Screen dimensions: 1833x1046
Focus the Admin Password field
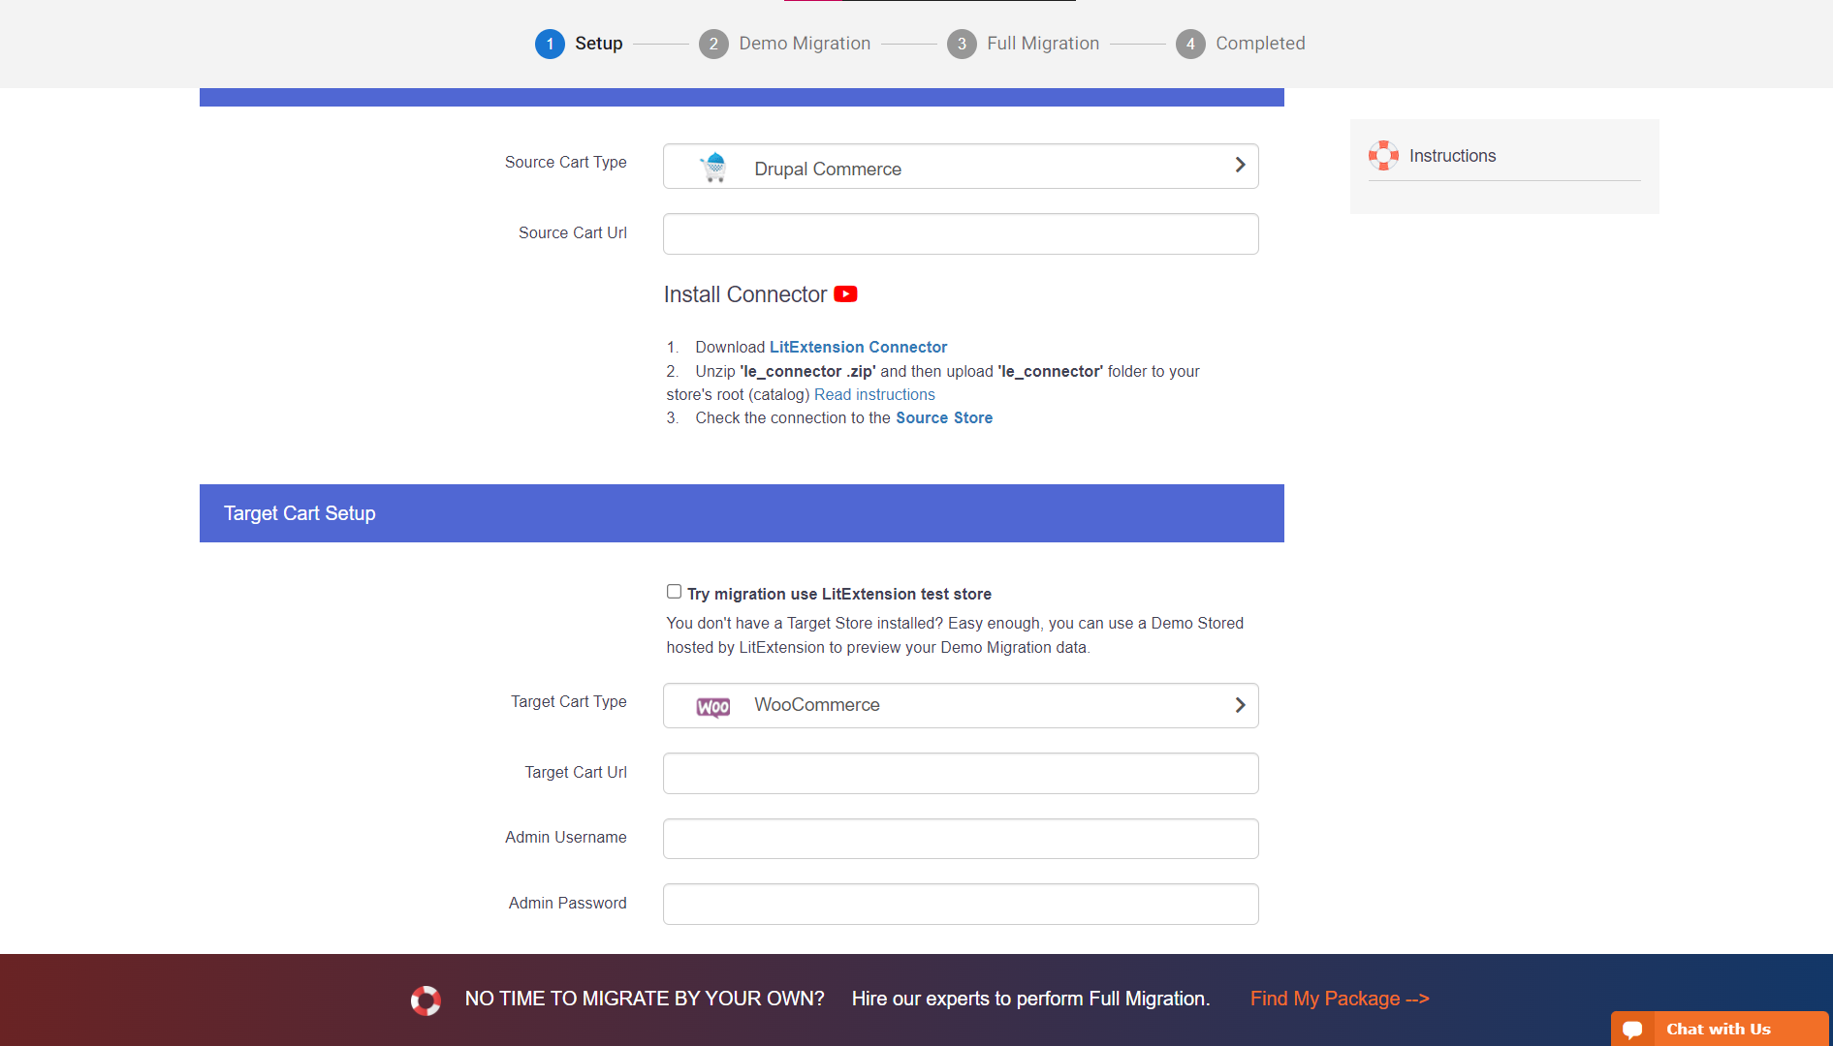[x=961, y=904]
